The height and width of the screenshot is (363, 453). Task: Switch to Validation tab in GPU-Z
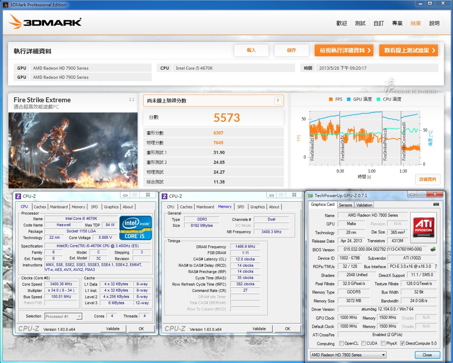tap(364, 205)
